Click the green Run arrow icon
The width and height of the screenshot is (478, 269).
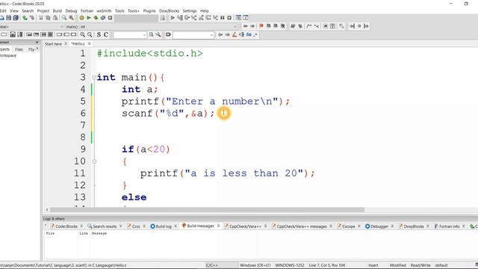pos(89,18)
